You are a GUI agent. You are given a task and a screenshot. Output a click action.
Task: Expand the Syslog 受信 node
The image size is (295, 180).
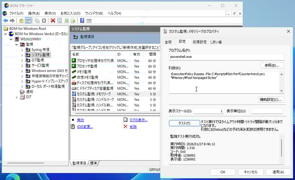22,50
